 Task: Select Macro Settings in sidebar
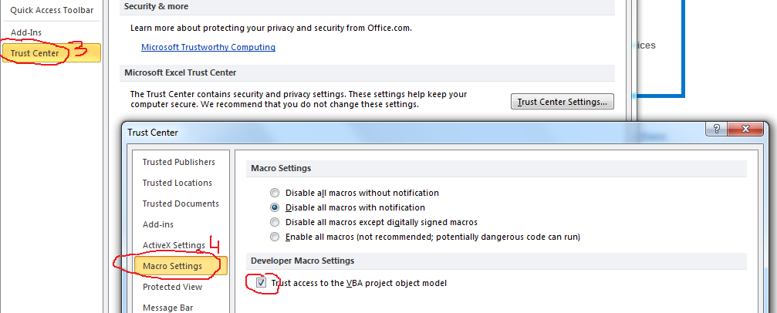click(172, 266)
